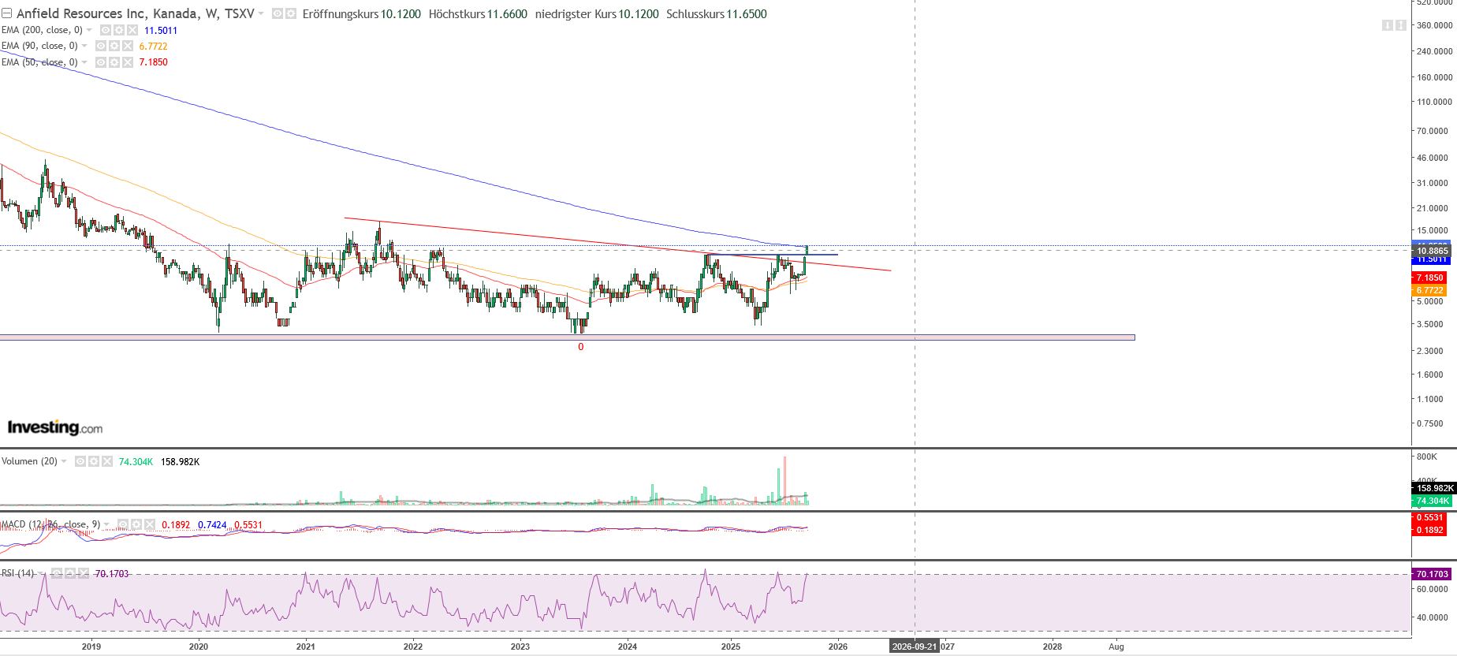Click the RSI (14) indicator label
Image resolution: width=1457 pixels, height=656 pixels.
tap(18, 573)
